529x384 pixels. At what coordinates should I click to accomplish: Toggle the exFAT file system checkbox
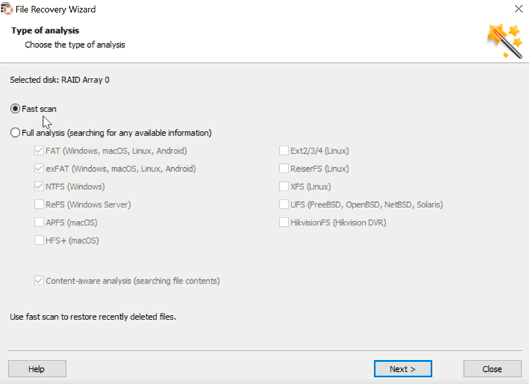pos(39,169)
